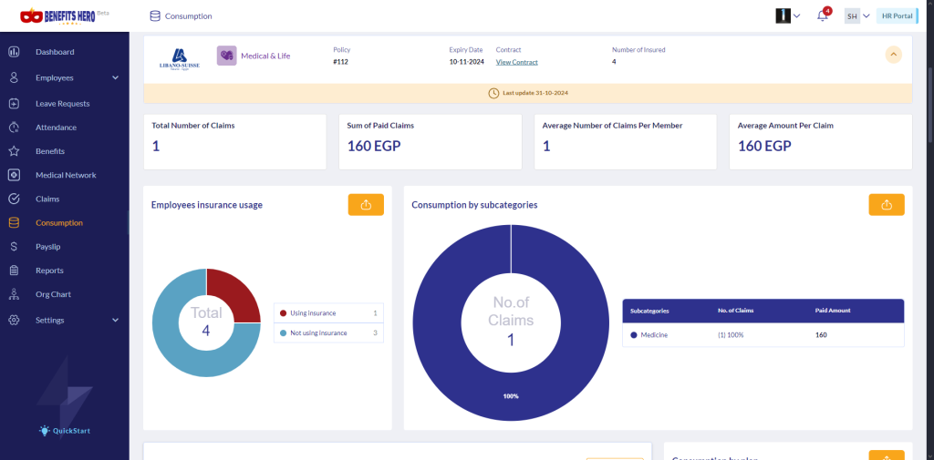The width and height of the screenshot is (934, 460).
Task: Click the expiry date 10-11-2024
Action: [x=467, y=62]
